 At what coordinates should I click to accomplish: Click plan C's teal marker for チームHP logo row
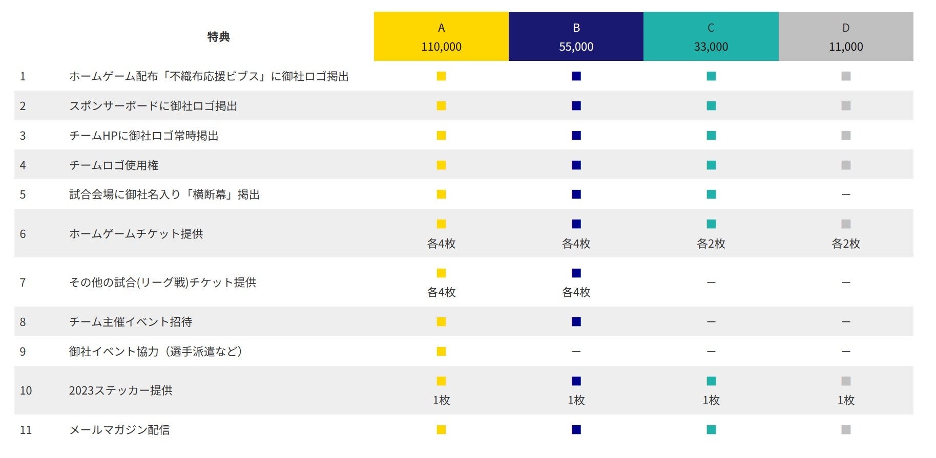point(711,136)
